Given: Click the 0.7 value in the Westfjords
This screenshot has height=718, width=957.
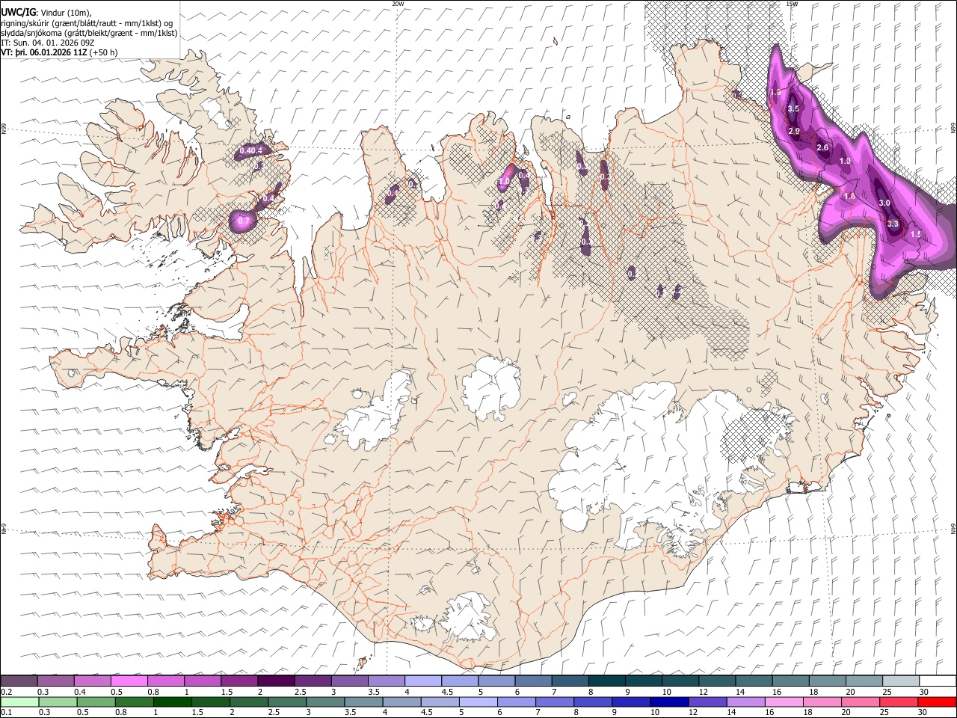Looking at the screenshot, I should click(243, 221).
